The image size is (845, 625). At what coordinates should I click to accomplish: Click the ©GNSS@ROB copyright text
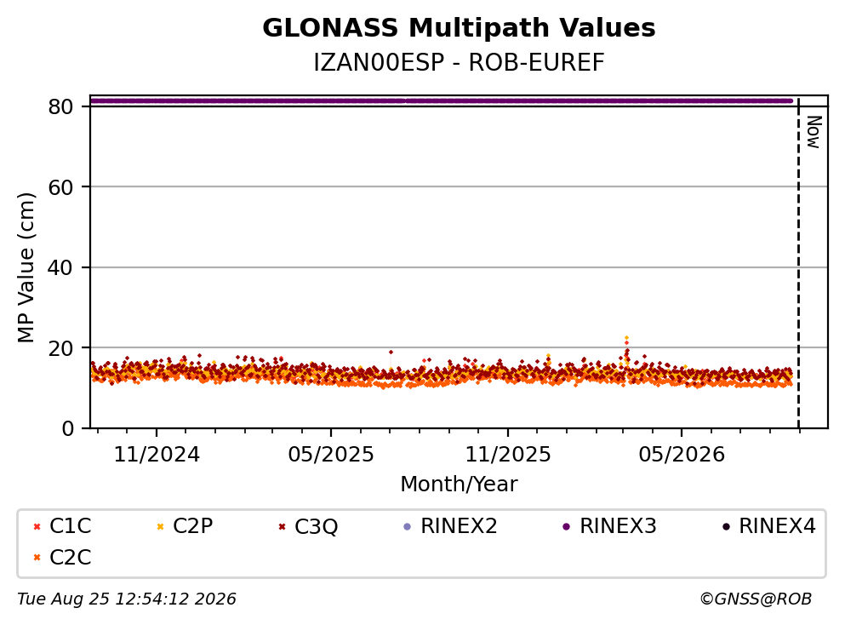point(756,599)
